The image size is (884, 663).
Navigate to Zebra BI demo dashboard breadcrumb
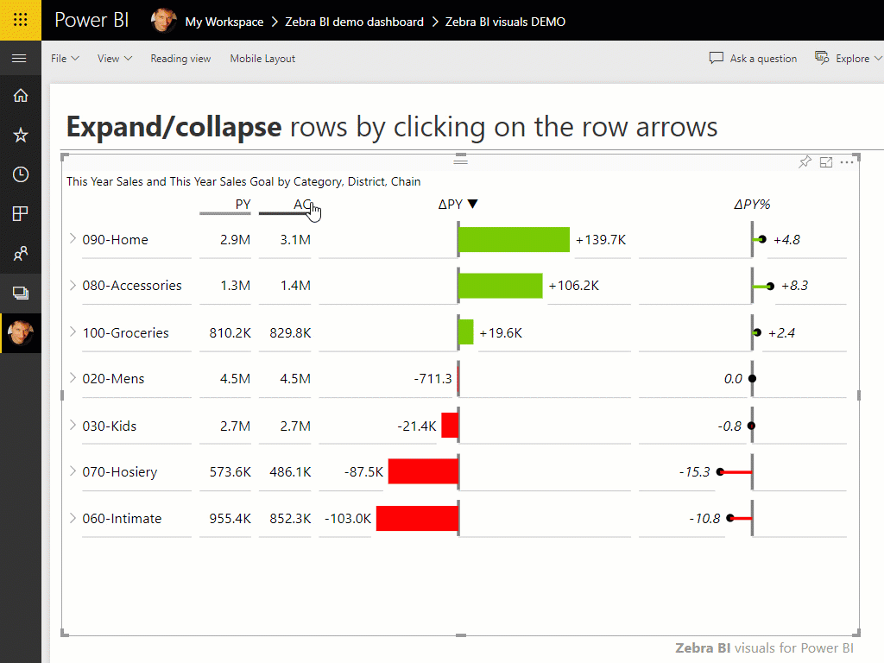point(354,21)
